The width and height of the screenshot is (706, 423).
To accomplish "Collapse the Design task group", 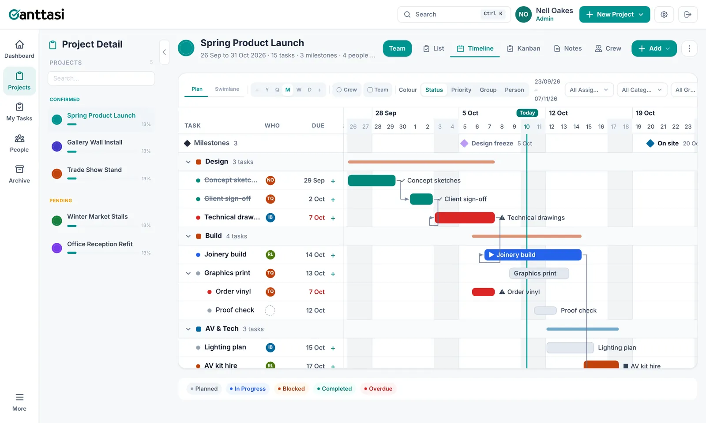I will pyautogui.click(x=188, y=162).
